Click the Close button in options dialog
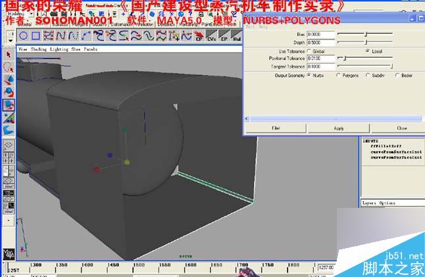Viewport: 425px width, 277px height. (398, 128)
